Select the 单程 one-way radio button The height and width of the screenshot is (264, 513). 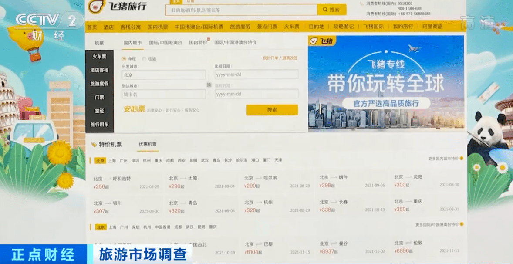pyautogui.click(x=124, y=59)
